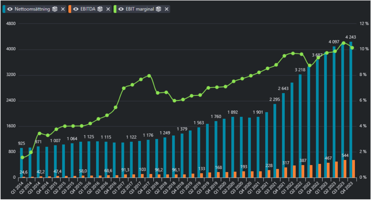Image resolution: width=371 pixels, height=200 pixels.
Task: Click the orange EBITDA color swatch
Action: [x=70, y=9]
